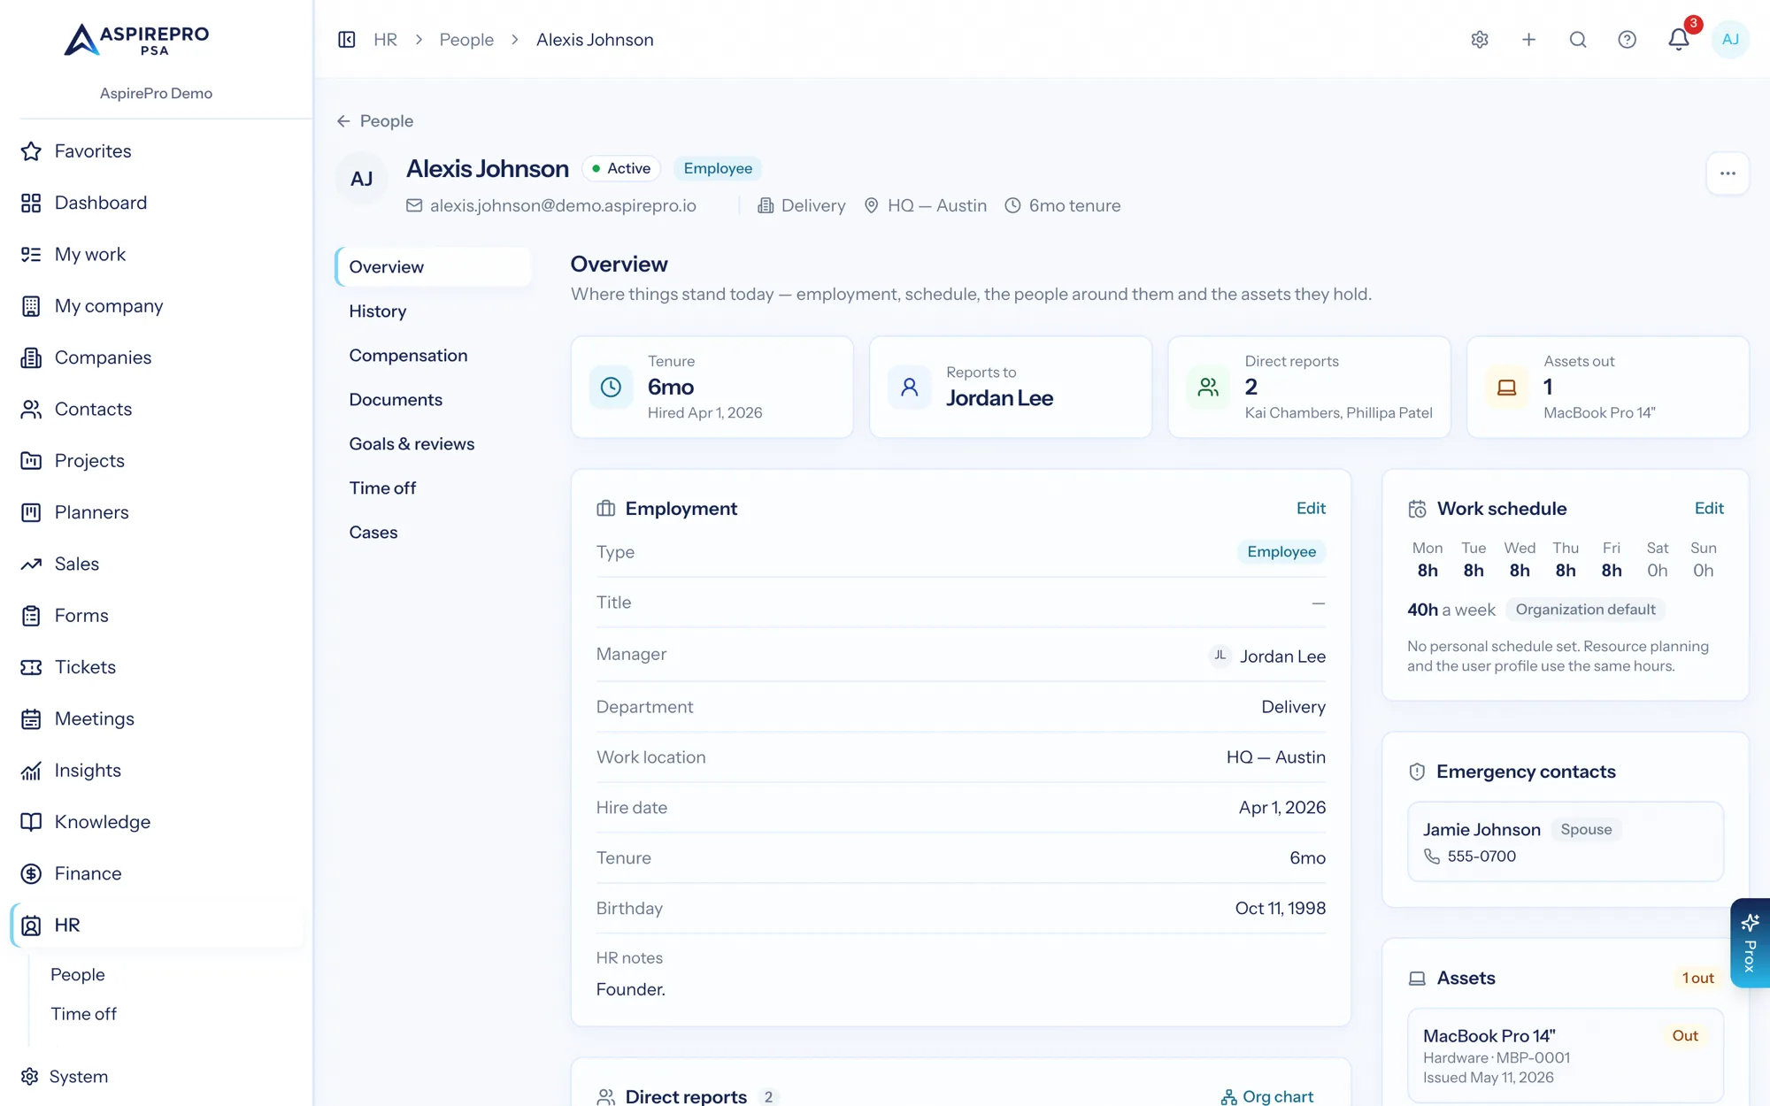
Task: Click HR in the breadcrumb
Action: coord(385,40)
